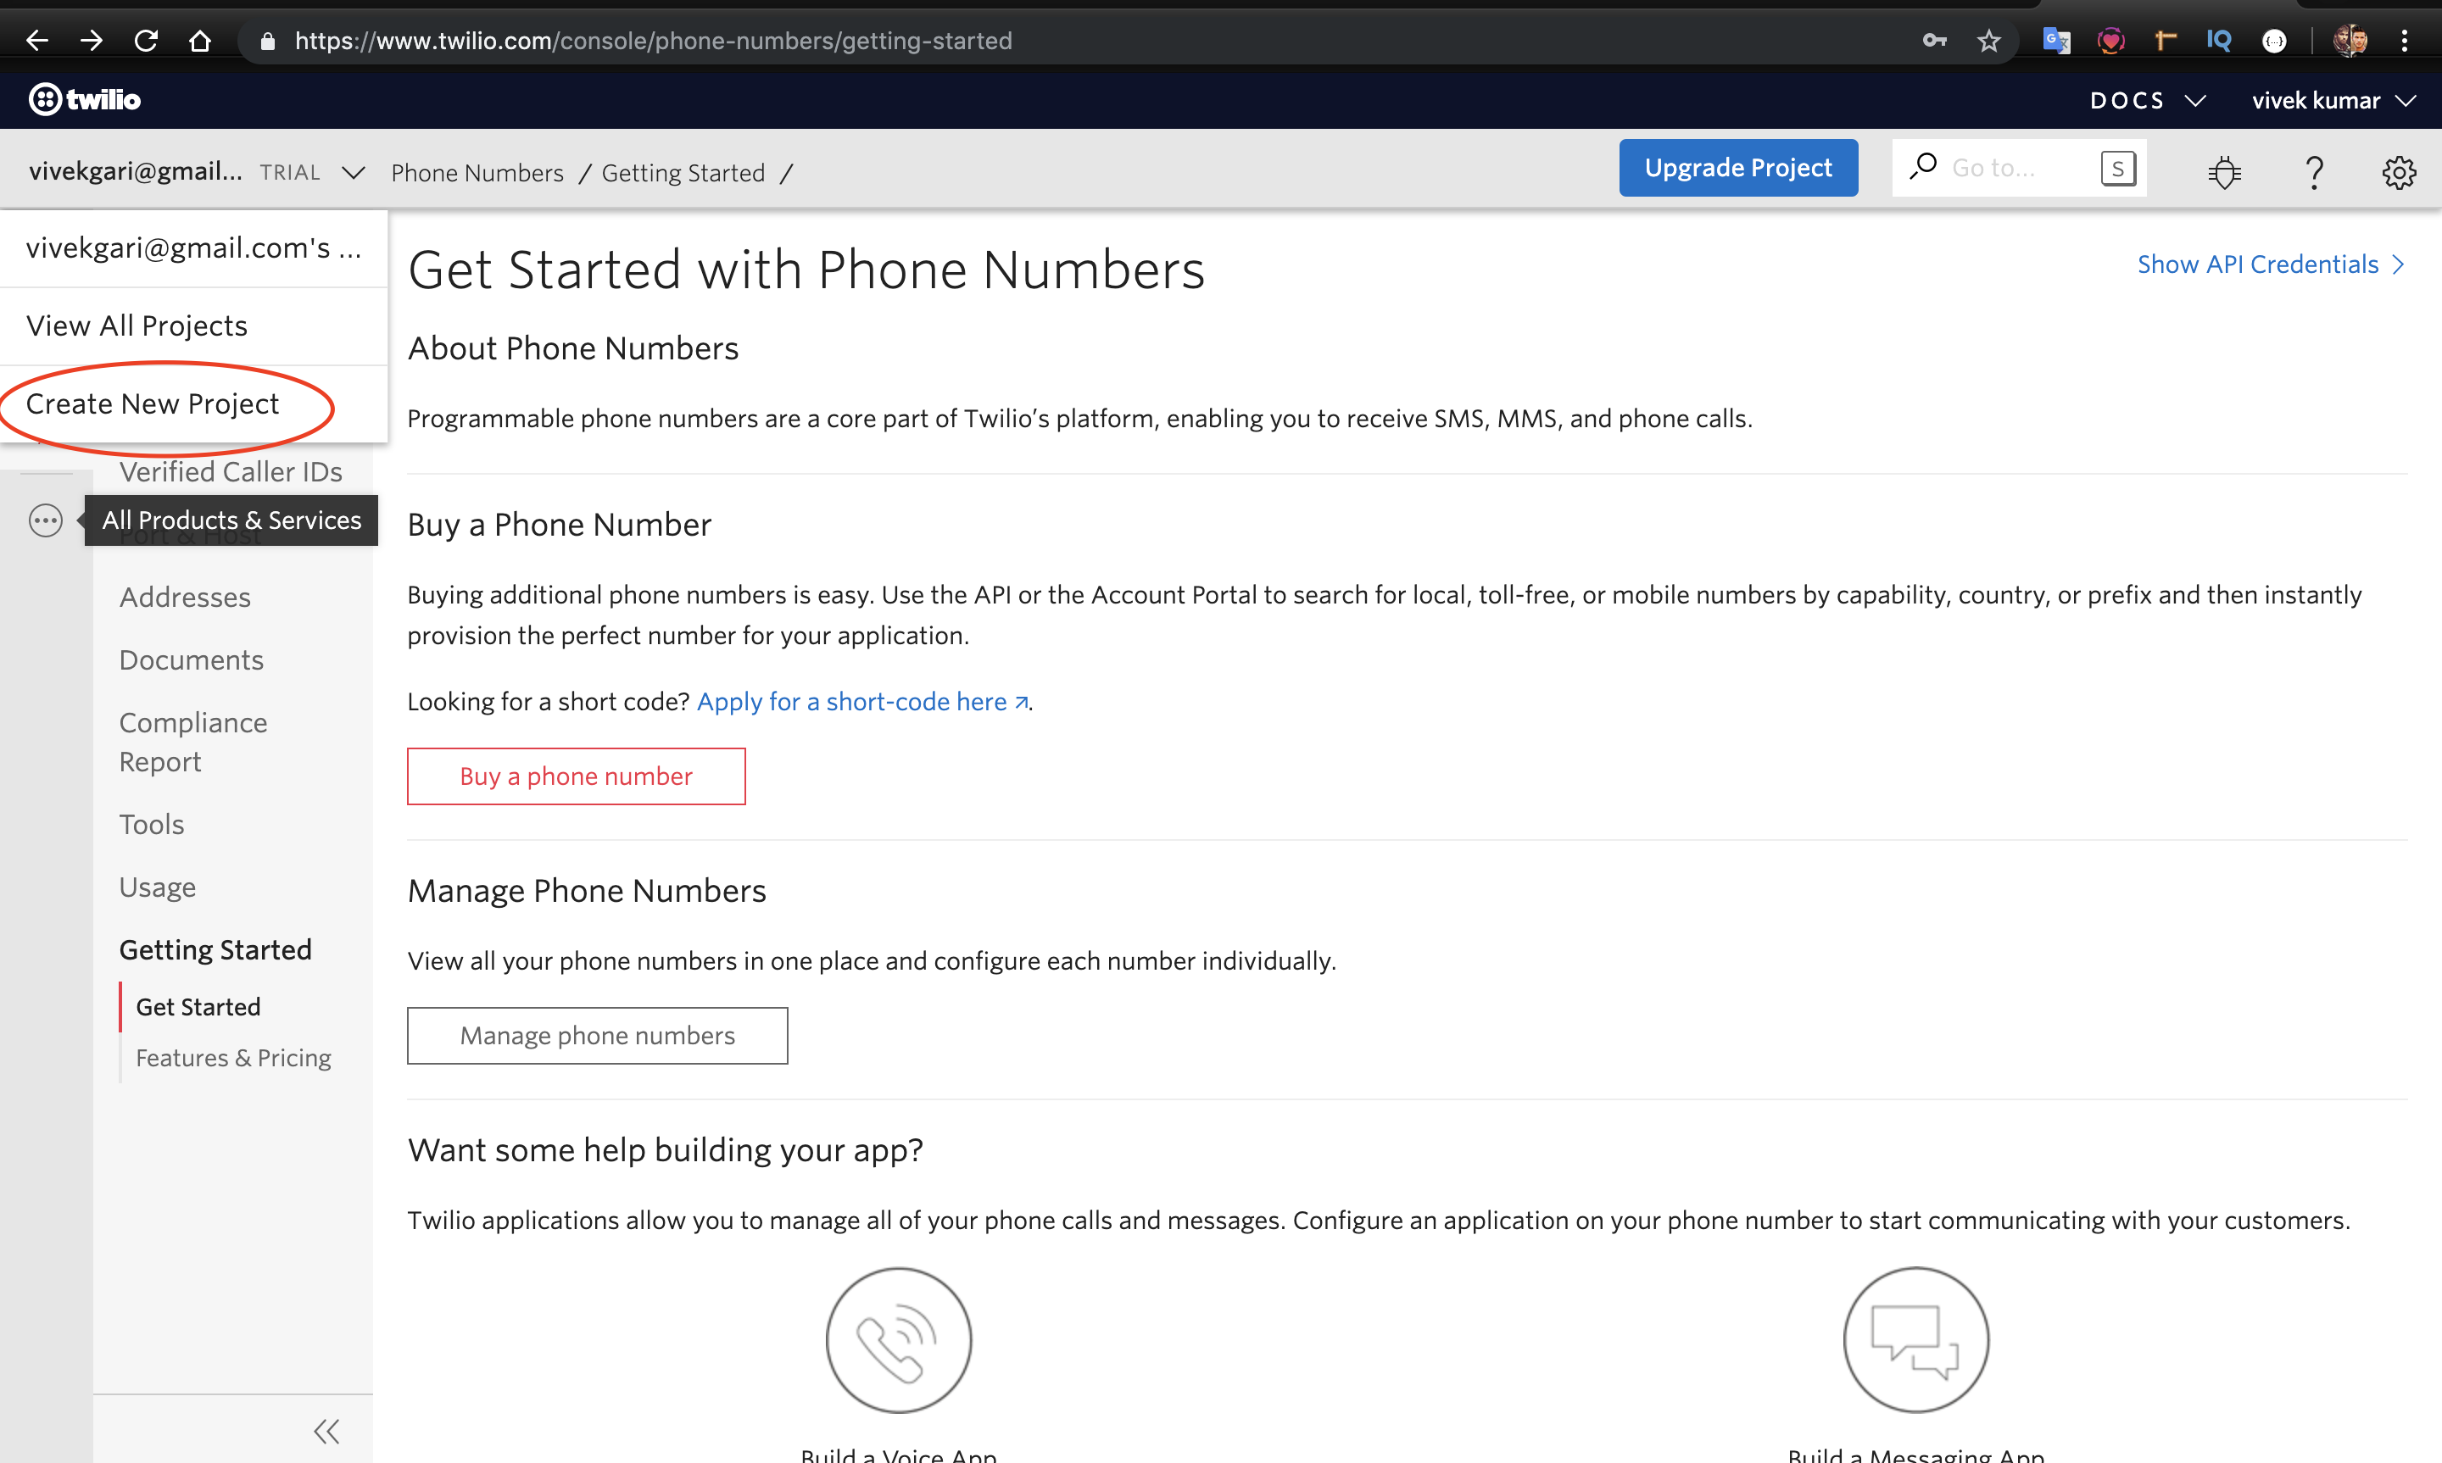Open Verified Caller IDs in sidebar
This screenshot has height=1463, width=2442.
coord(231,472)
